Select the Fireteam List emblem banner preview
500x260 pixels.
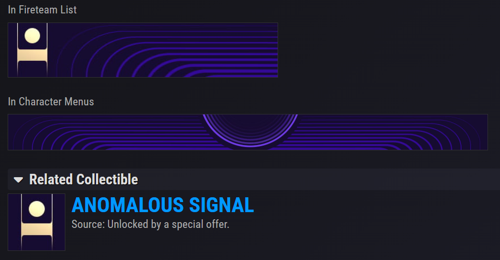click(143, 50)
